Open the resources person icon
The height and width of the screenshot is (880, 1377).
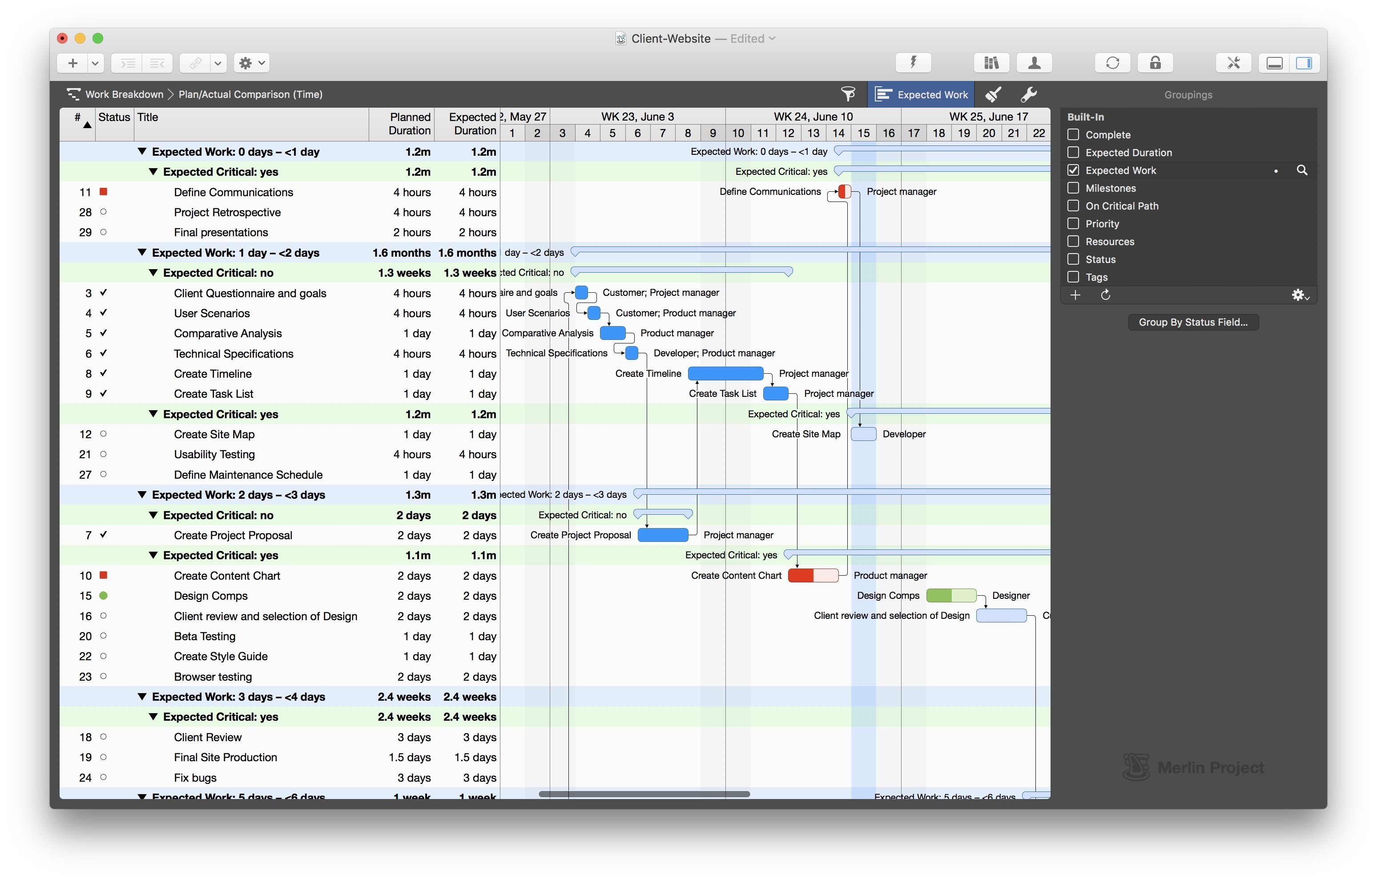click(1034, 63)
